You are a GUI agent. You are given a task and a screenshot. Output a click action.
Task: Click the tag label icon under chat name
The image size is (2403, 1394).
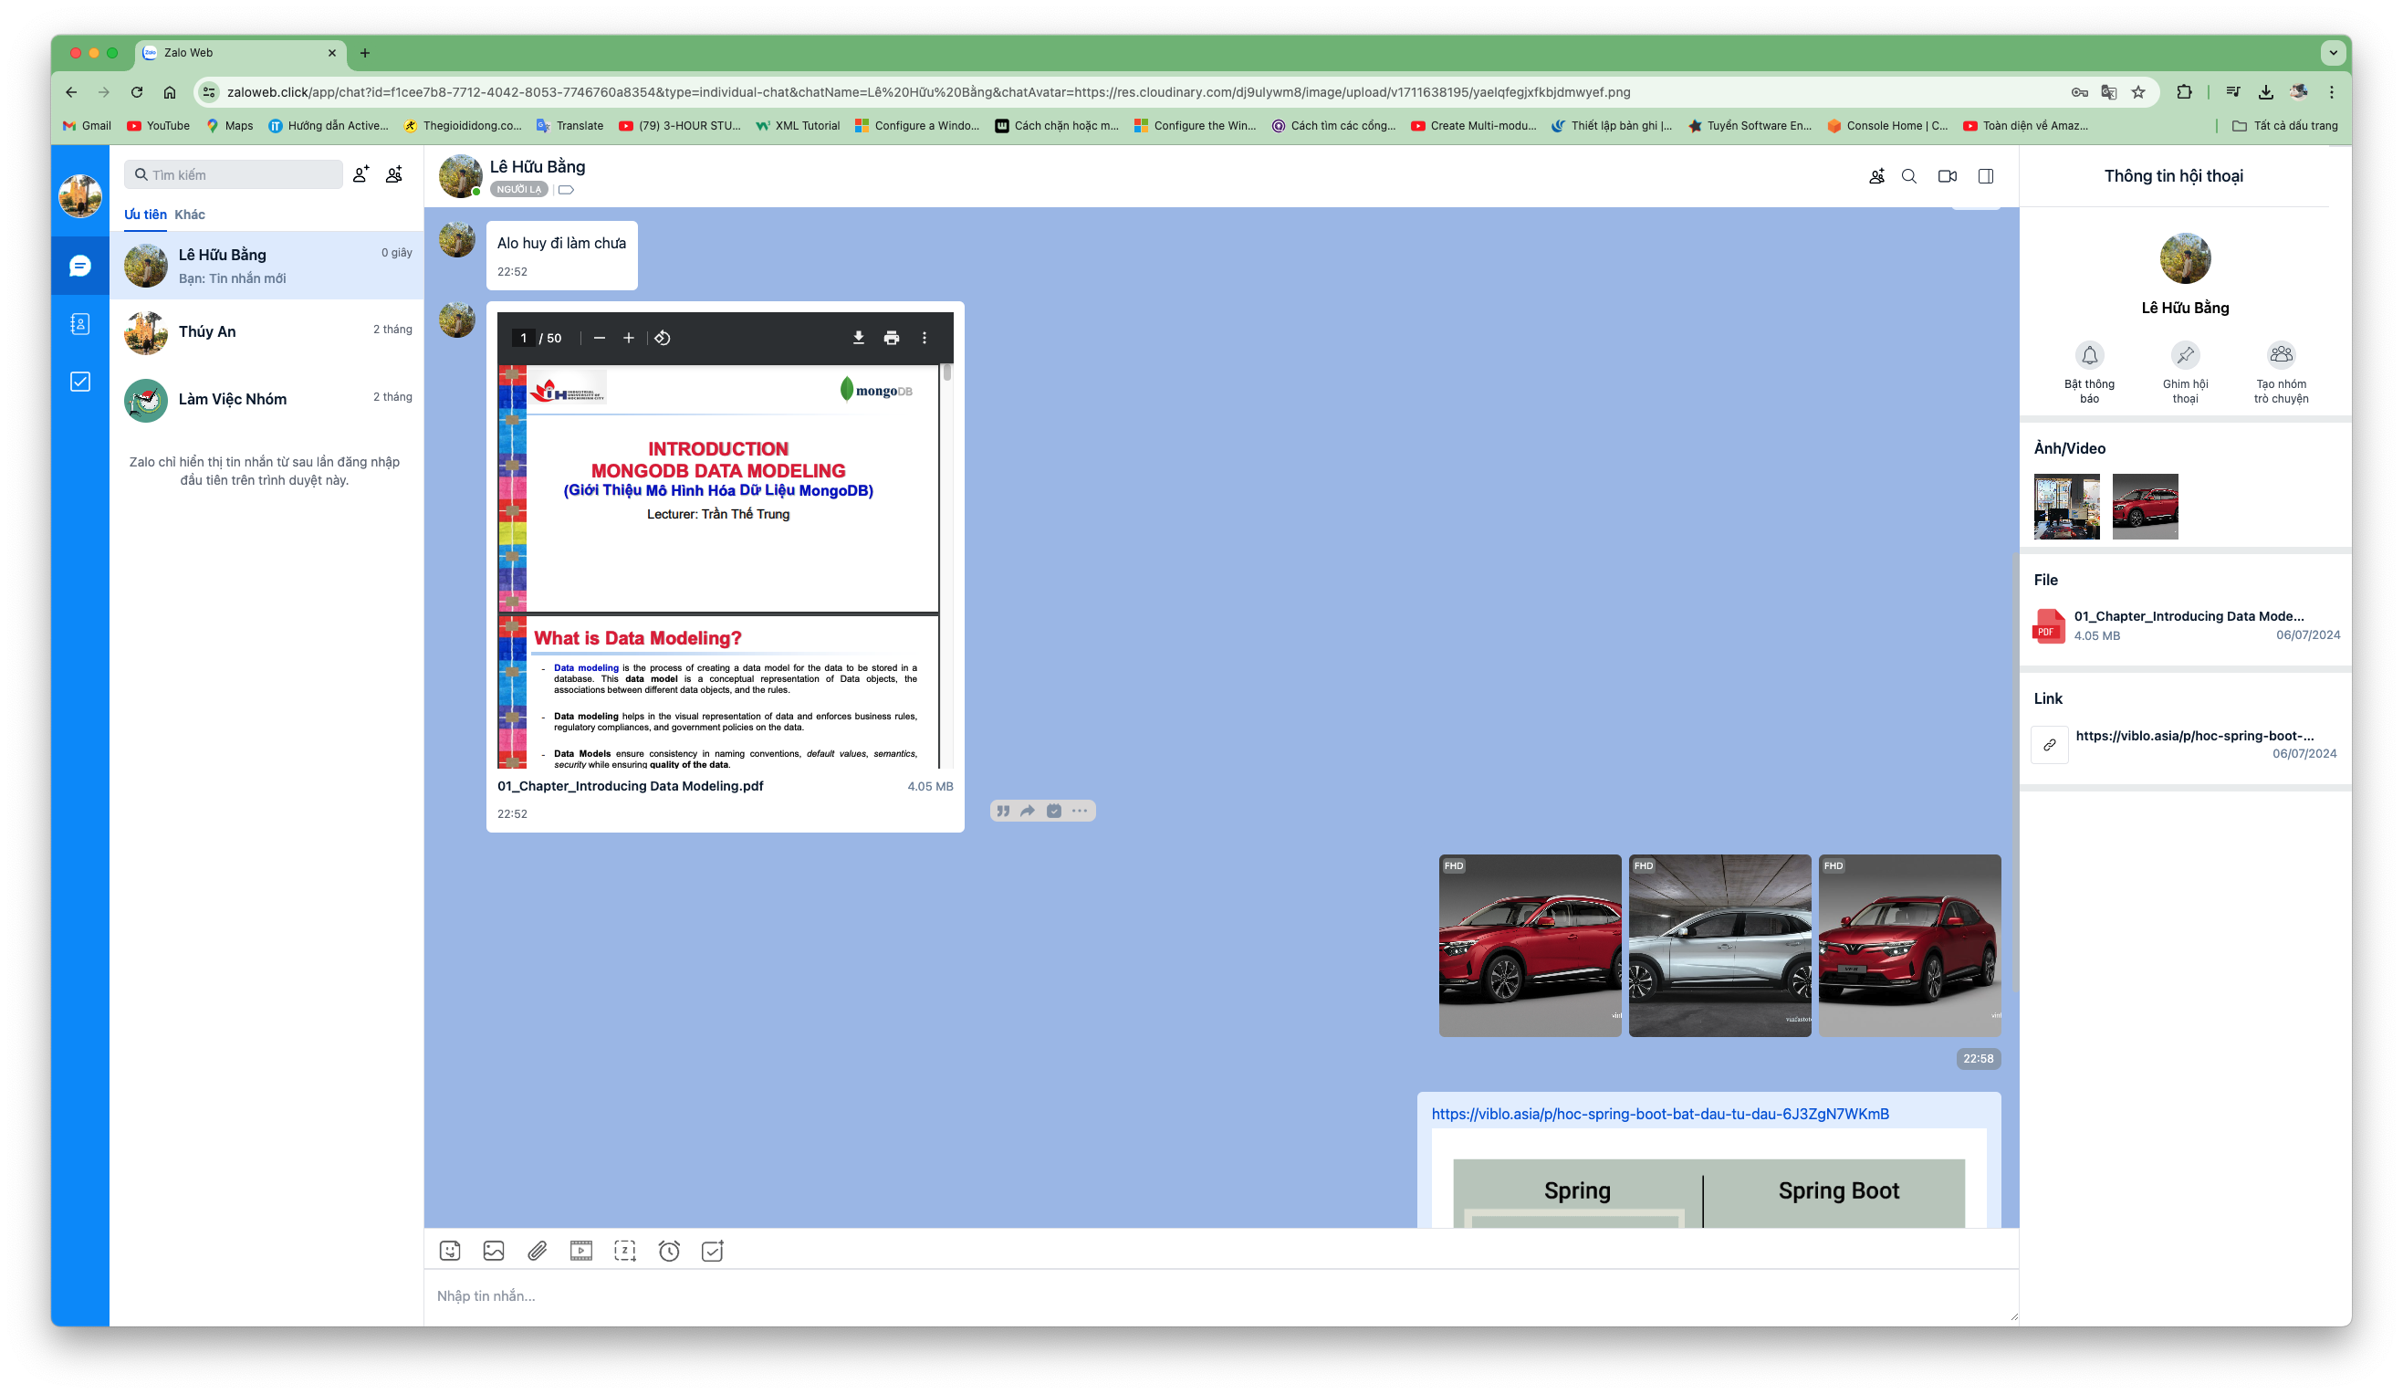(566, 190)
